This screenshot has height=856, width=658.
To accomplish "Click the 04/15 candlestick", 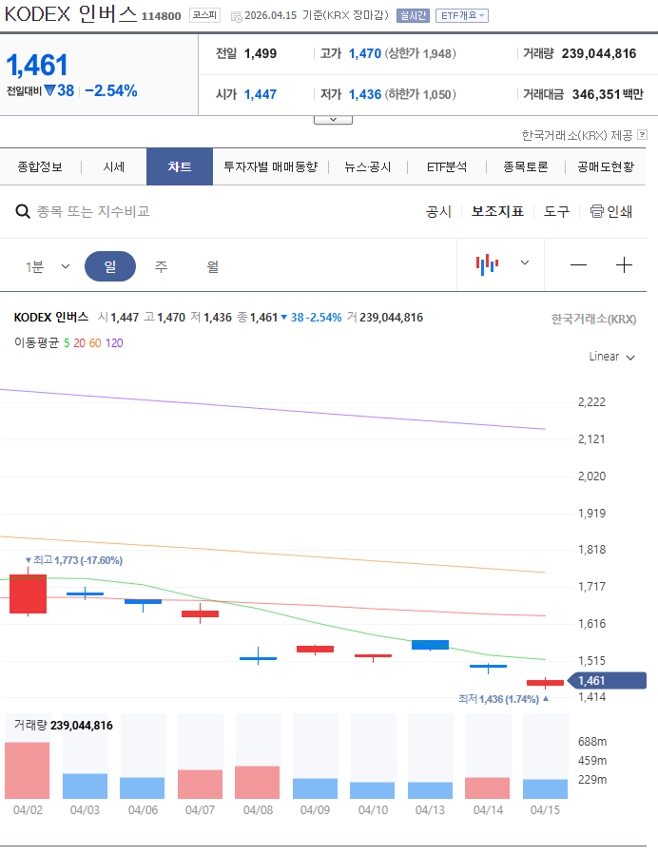I will [545, 682].
